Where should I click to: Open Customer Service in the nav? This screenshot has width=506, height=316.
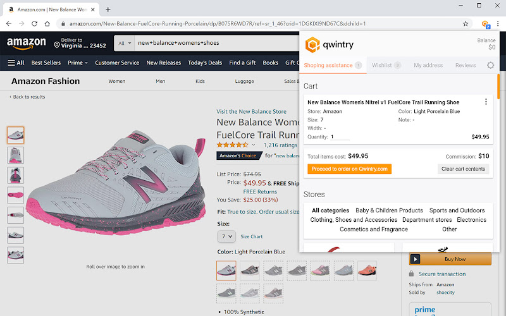pyautogui.click(x=117, y=63)
